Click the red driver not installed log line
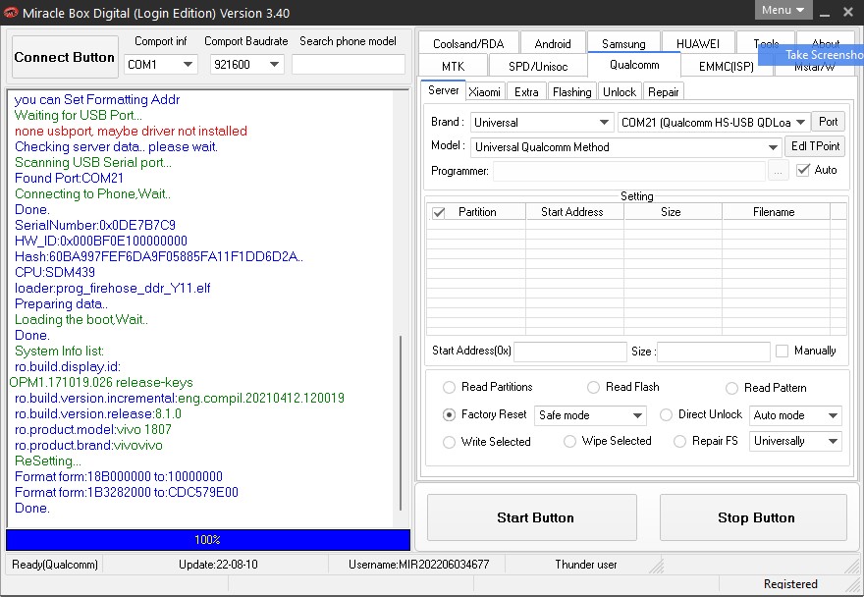 point(131,132)
